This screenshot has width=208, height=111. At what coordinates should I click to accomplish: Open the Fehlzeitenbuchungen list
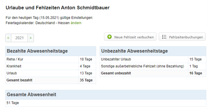[x=182, y=37]
